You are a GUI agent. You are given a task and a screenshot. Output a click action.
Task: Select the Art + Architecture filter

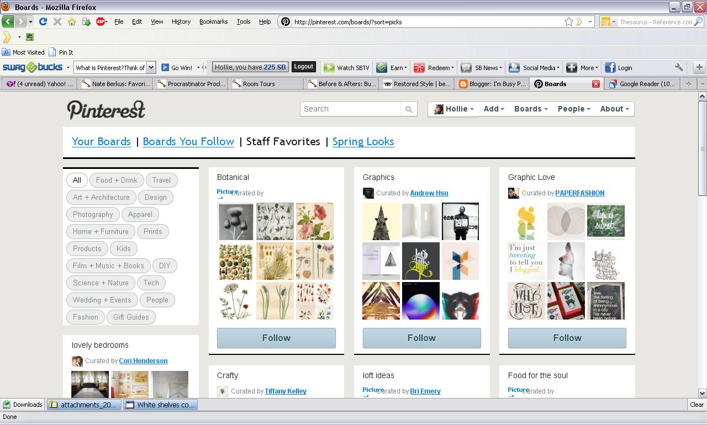(101, 198)
